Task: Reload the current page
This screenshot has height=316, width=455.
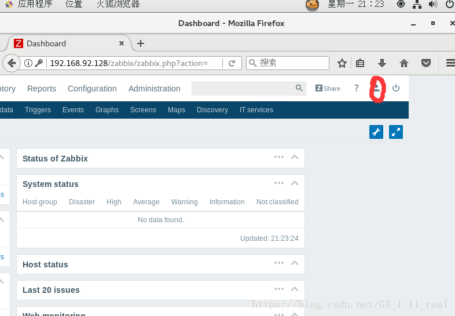Action: click(232, 63)
